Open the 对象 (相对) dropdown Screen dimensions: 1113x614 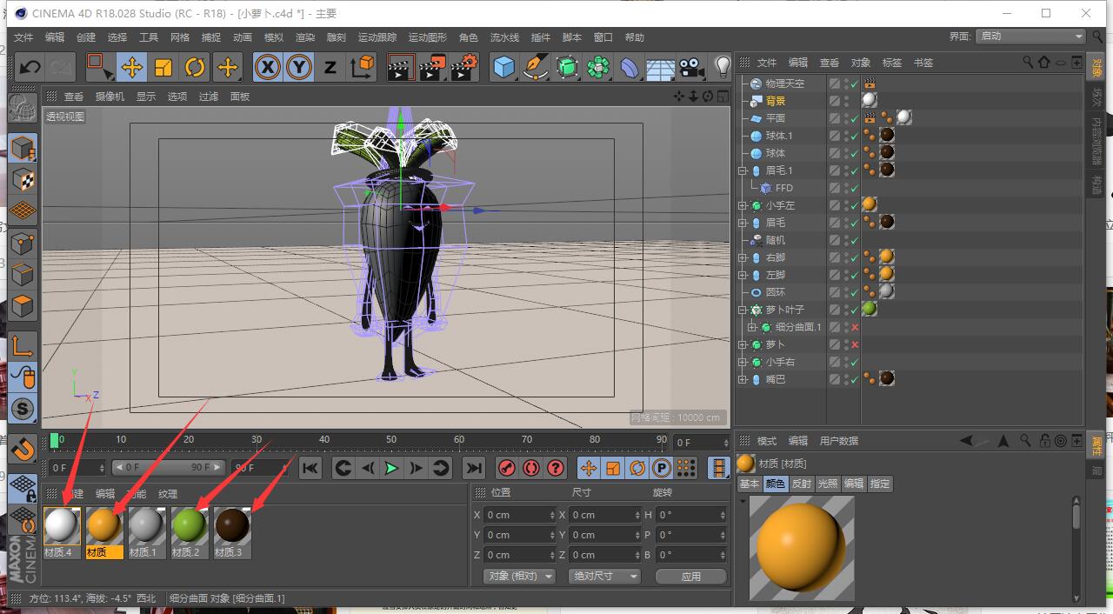pos(519,576)
